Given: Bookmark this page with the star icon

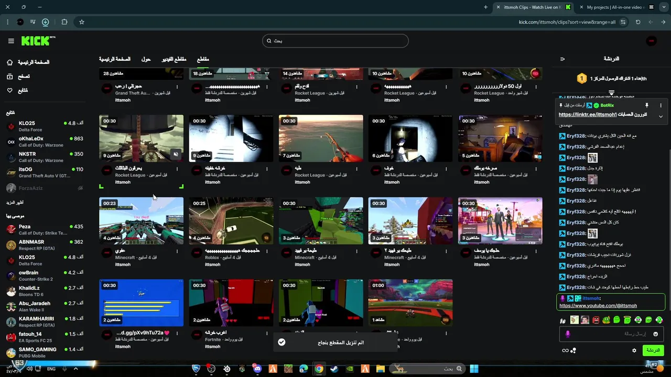Looking at the screenshot, I should (82, 22).
